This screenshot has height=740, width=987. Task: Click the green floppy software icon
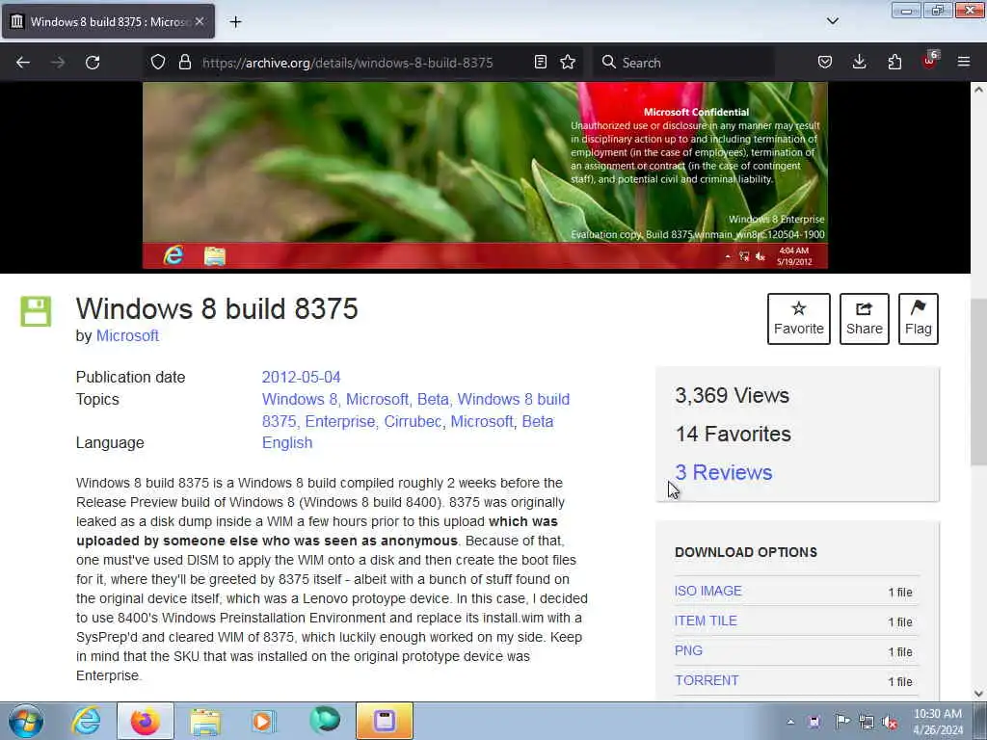[x=36, y=311]
